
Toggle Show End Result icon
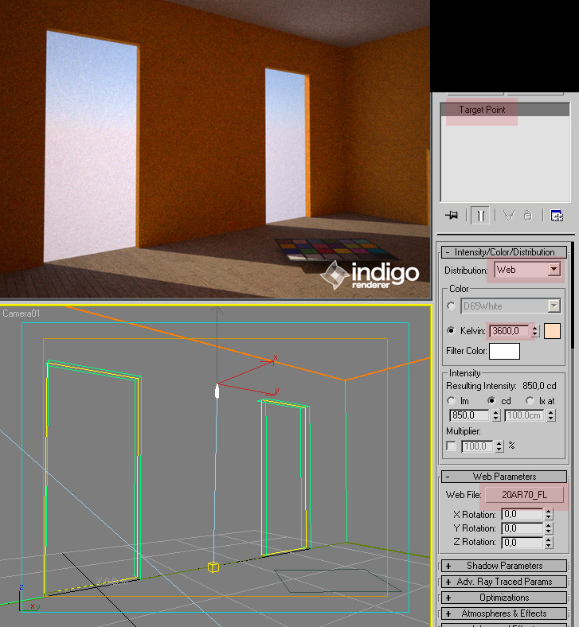click(480, 216)
